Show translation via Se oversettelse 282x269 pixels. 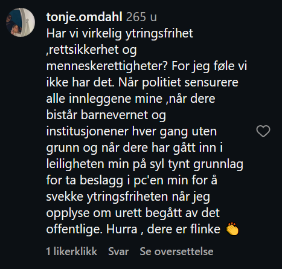(x=176, y=251)
